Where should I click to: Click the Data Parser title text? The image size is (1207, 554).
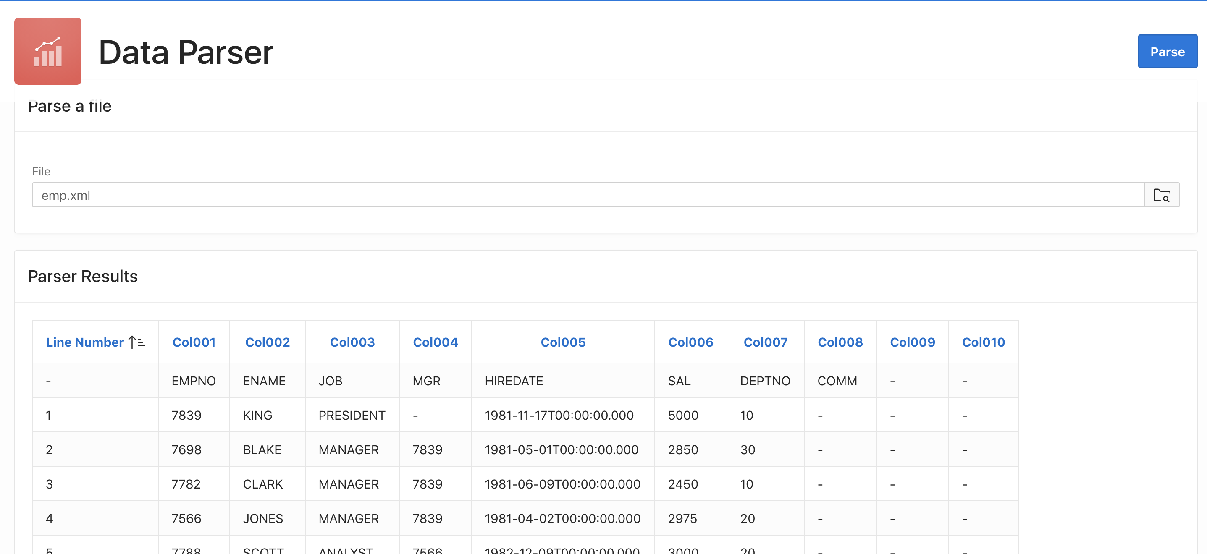[x=186, y=52]
